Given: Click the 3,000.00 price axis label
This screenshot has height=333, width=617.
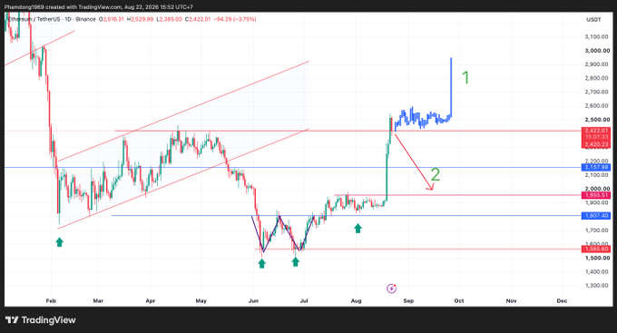Looking at the screenshot, I should 596,51.
